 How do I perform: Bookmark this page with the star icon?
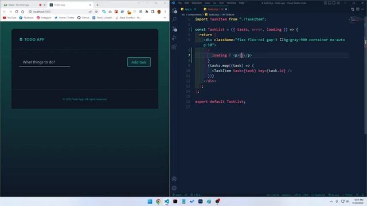coord(96,11)
